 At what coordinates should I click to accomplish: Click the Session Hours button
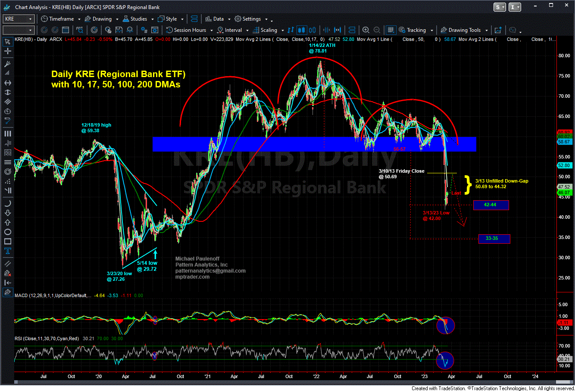pos(186,30)
